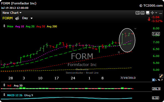This screenshot has width=164, height=102.
Task: Click the T button in the chart toolbar
Action: [x=142, y=13]
